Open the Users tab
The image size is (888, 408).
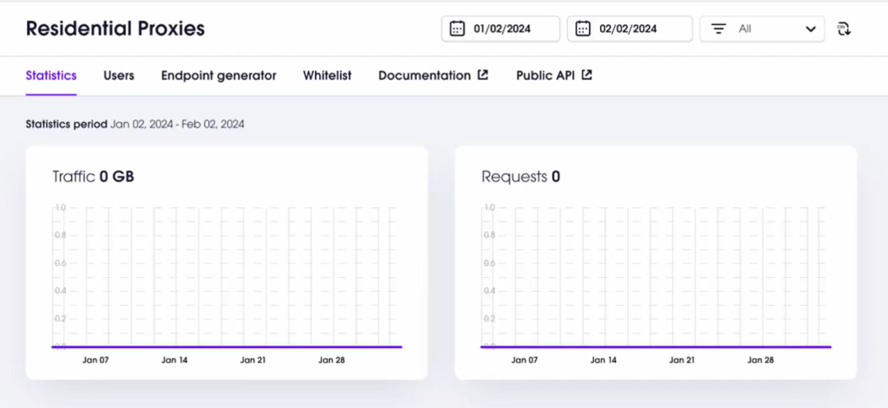pos(119,75)
